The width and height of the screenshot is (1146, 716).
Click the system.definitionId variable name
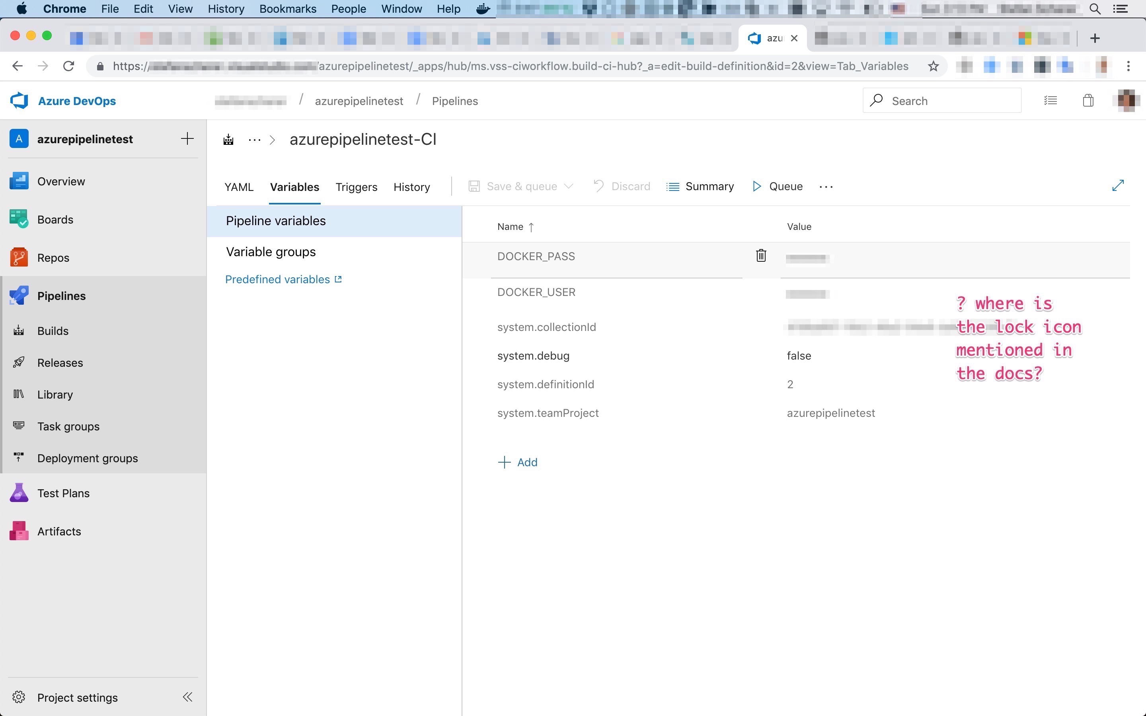546,385
